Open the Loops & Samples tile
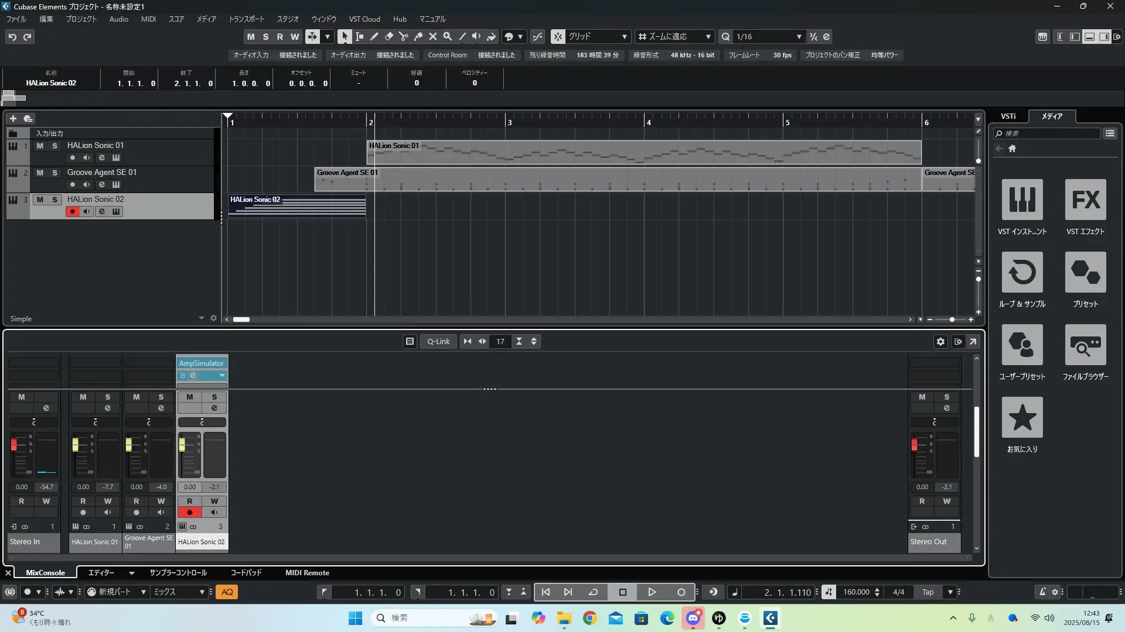1125x632 pixels. (1022, 272)
